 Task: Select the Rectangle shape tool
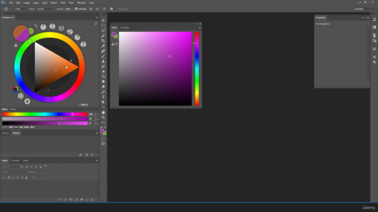pyautogui.click(x=103, y=107)
